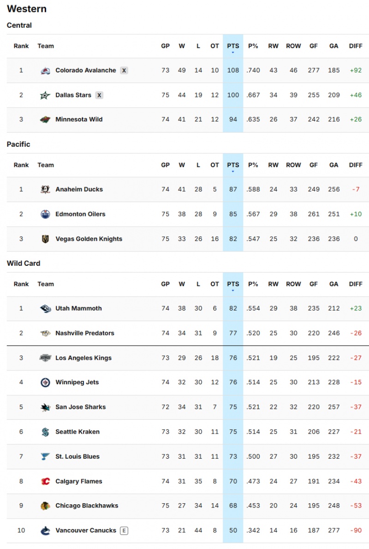Click DIFF column header in Wild Card table
Screen dimensions: 369x549
[x=356, y=284]
